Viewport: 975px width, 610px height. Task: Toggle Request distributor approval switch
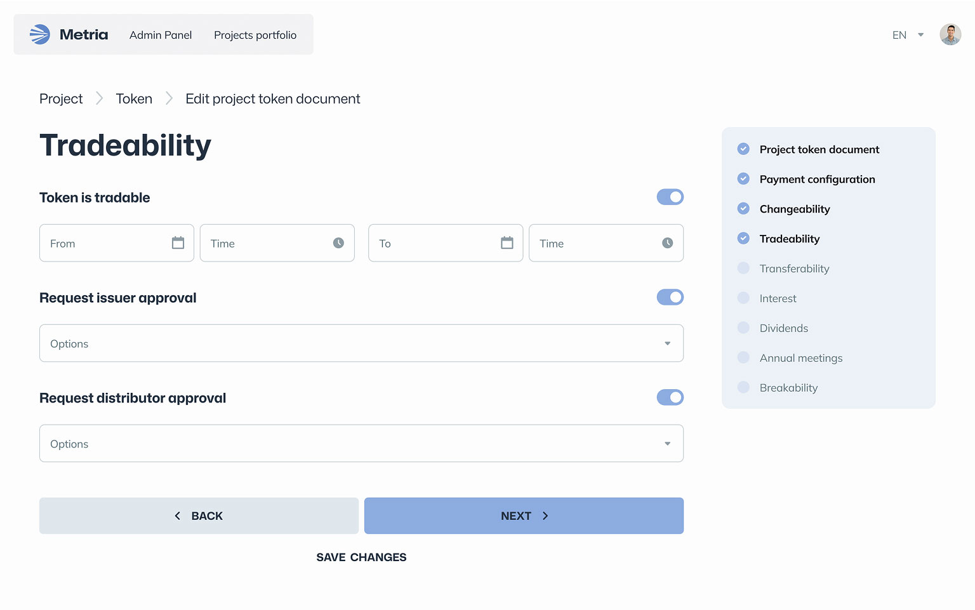(670, 398)
